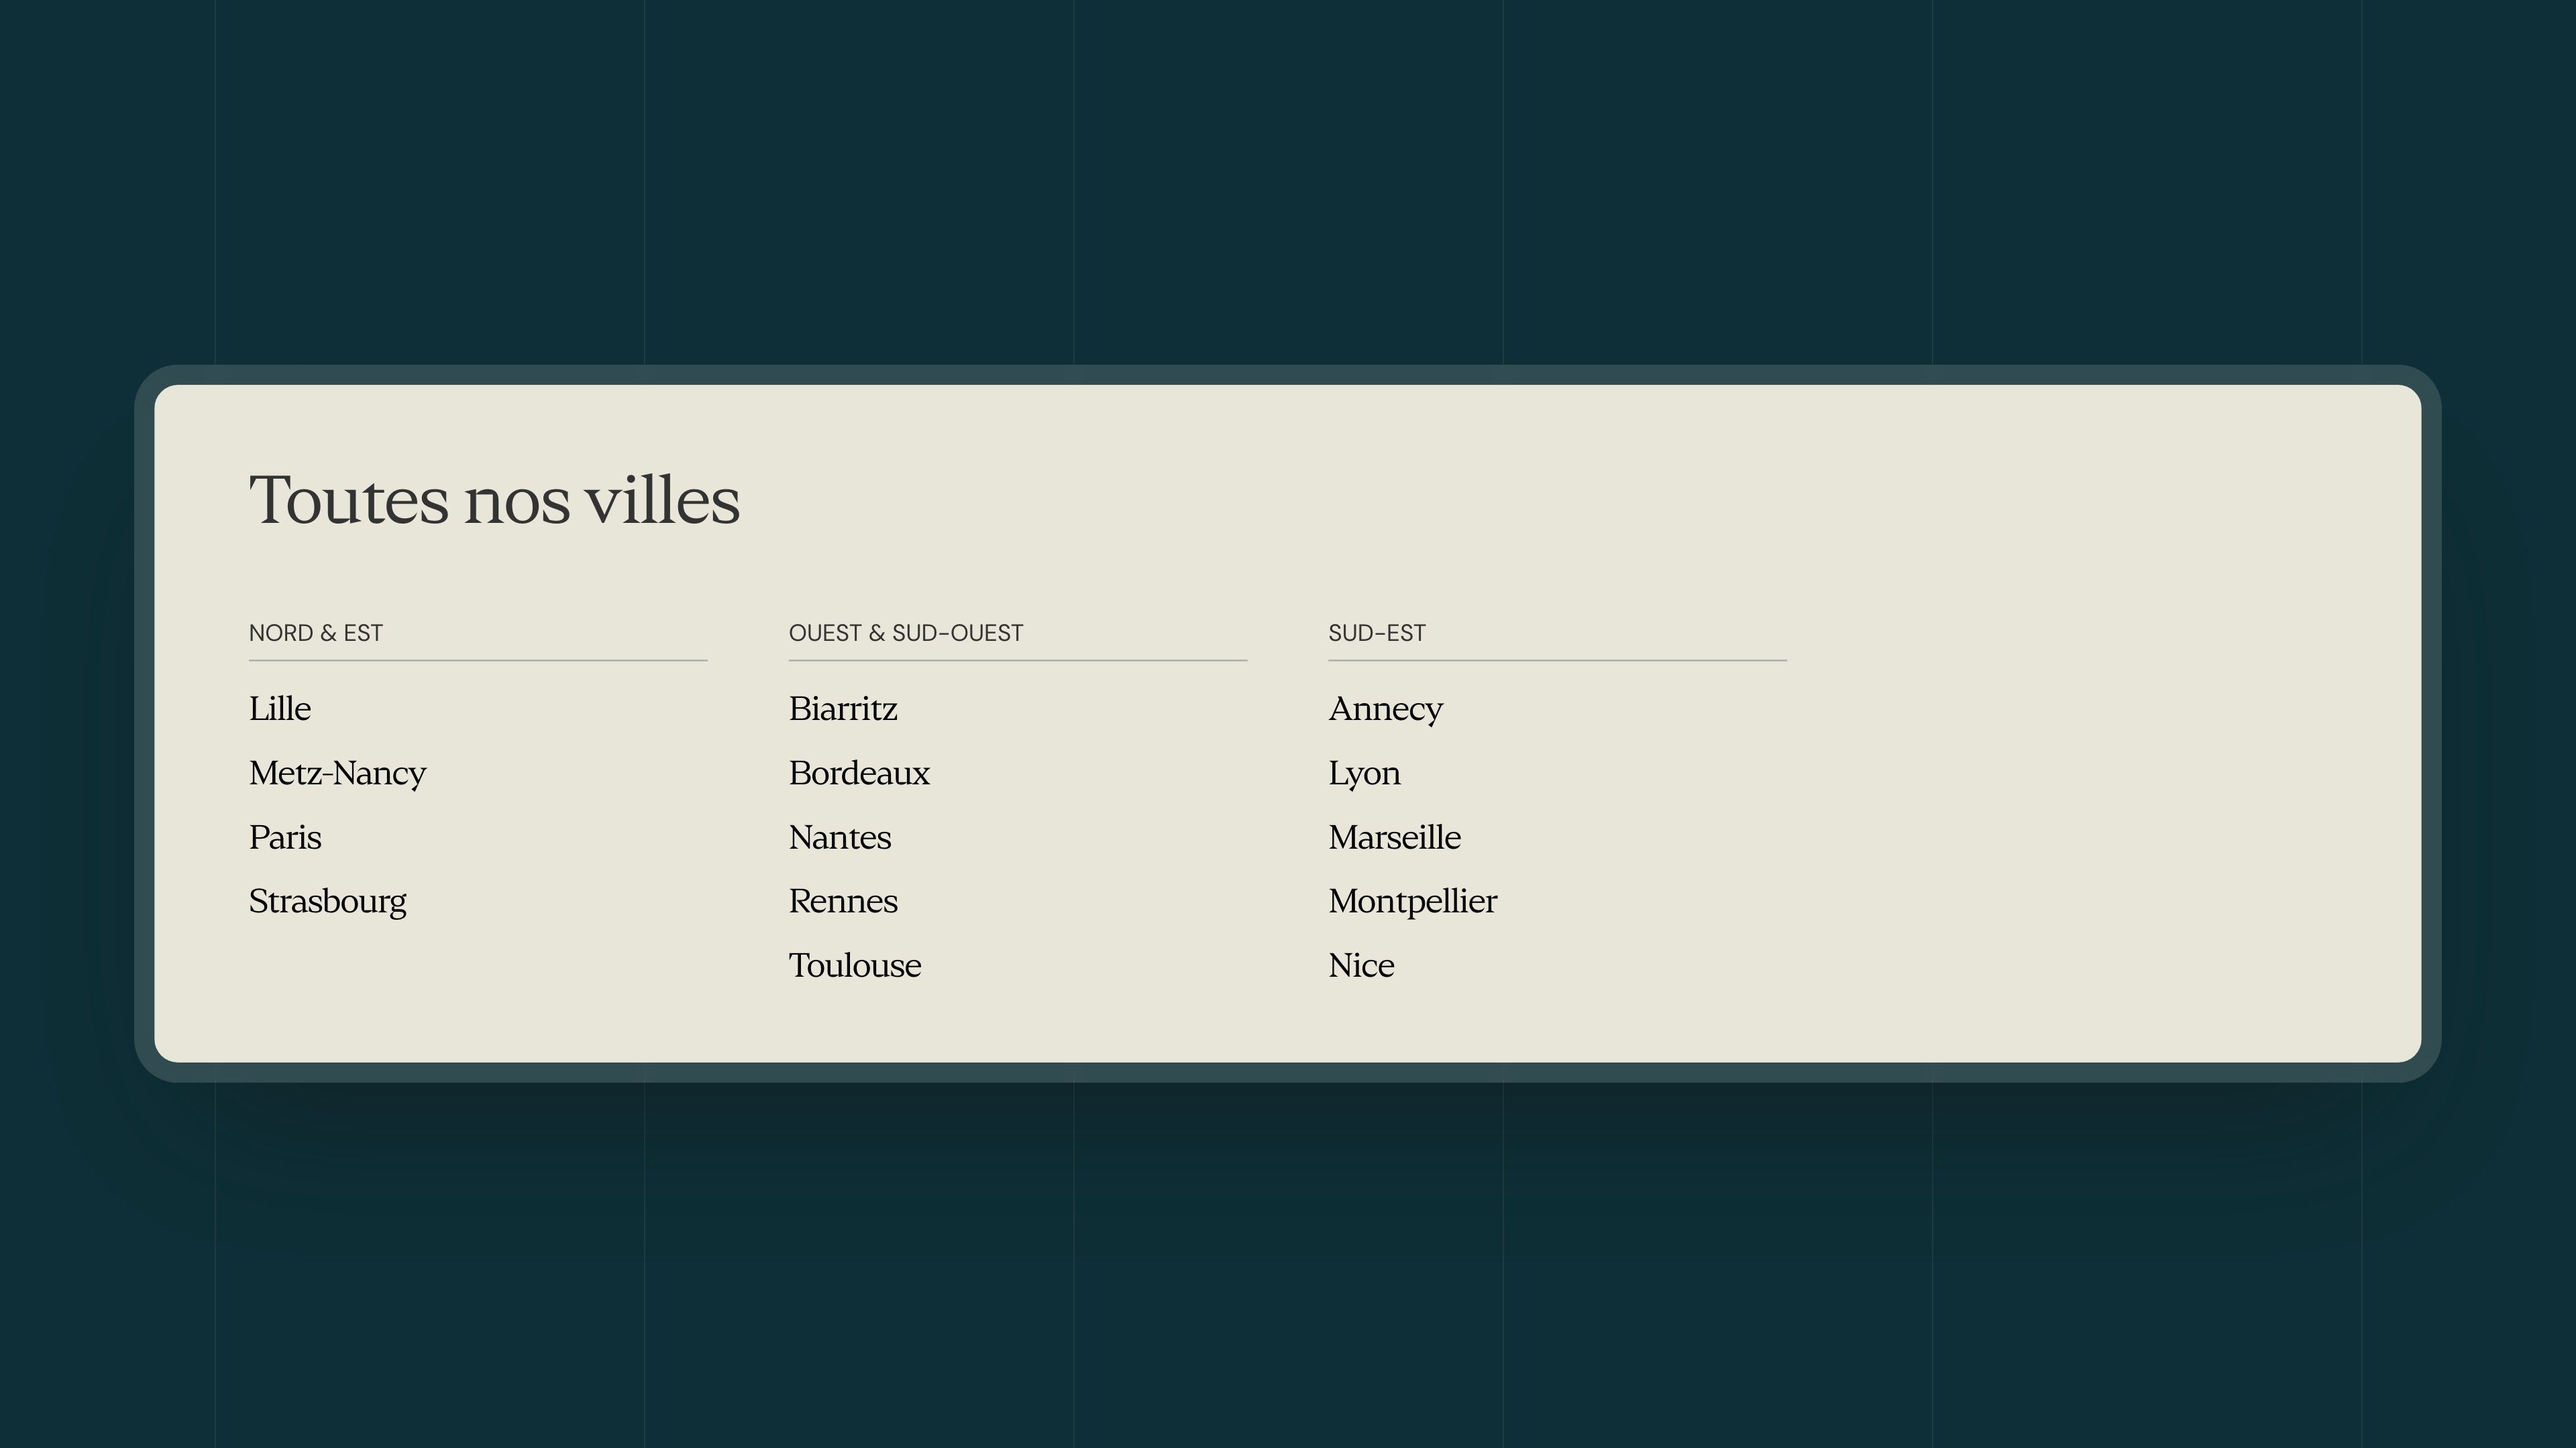Viewport: 2576px width, 1448px height.
Task: Open the Rennes city page
Action: click(x=843, y=902)
